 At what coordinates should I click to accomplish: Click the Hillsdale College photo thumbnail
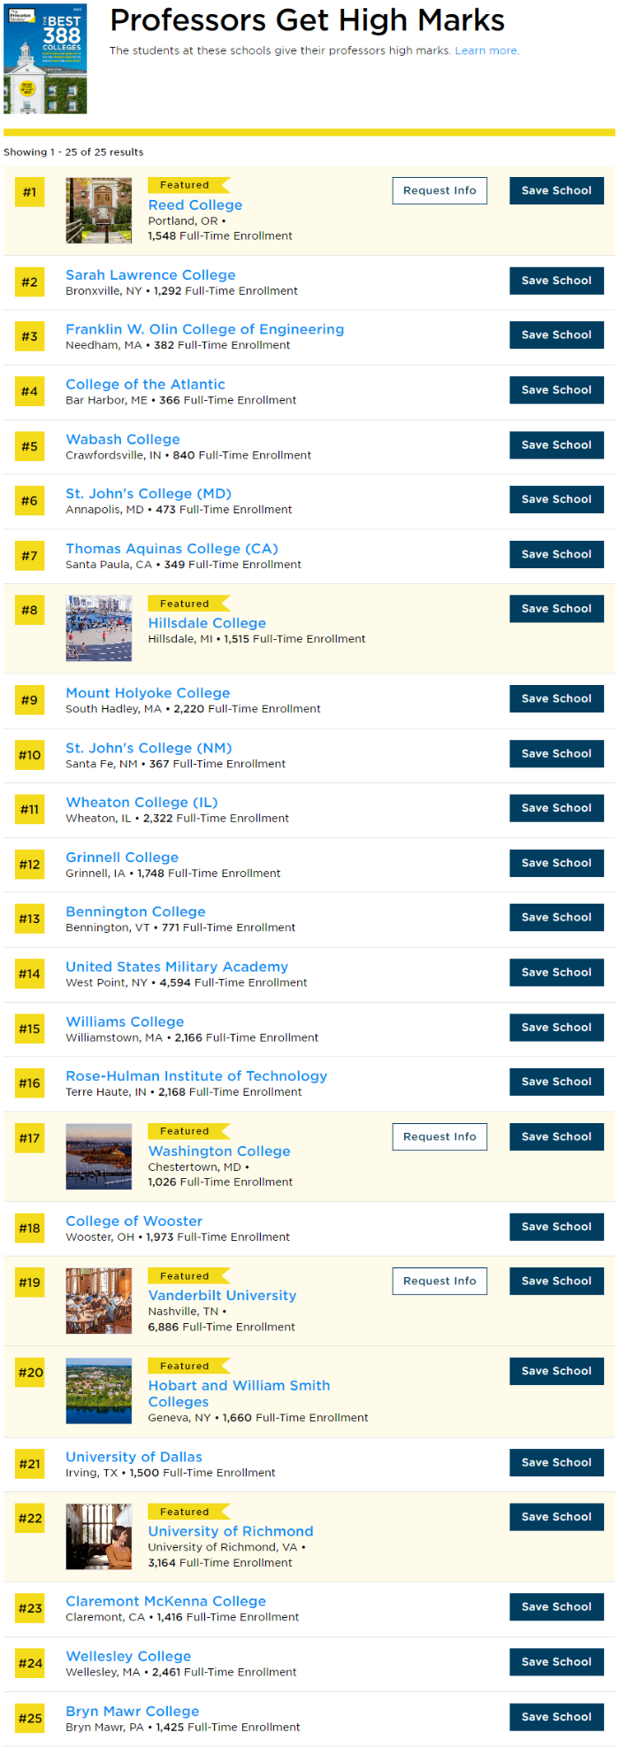(99, 628)
